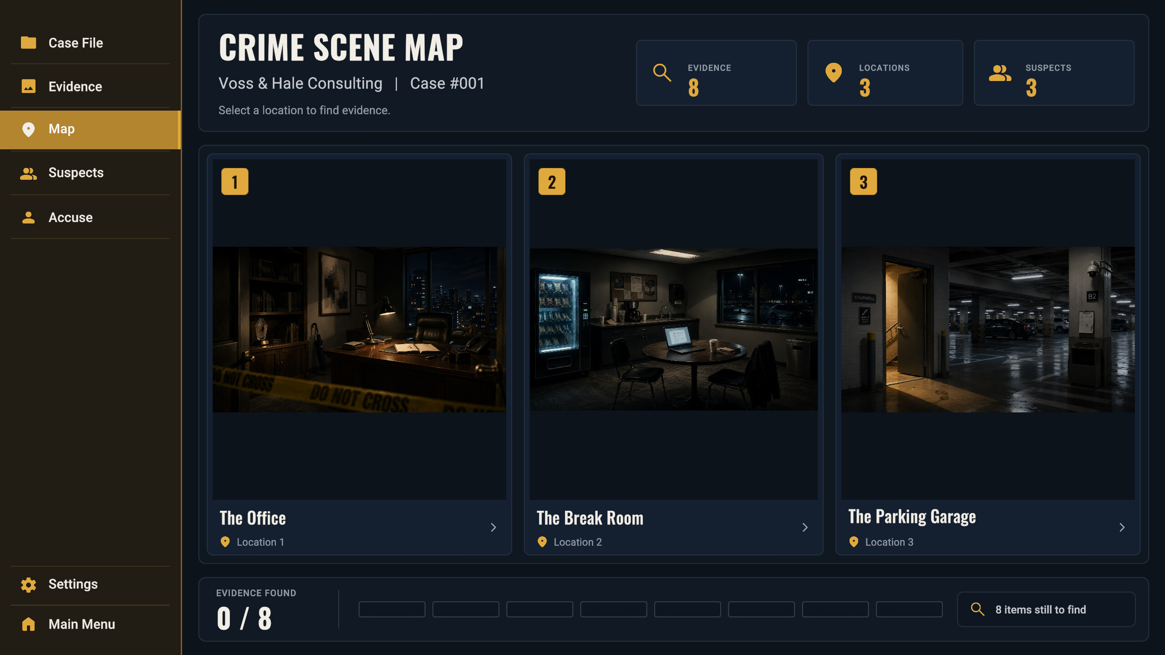
Task: Click the '0 / 8' evidence found counter
Action: pyautogui.click(x=244, y=618)
